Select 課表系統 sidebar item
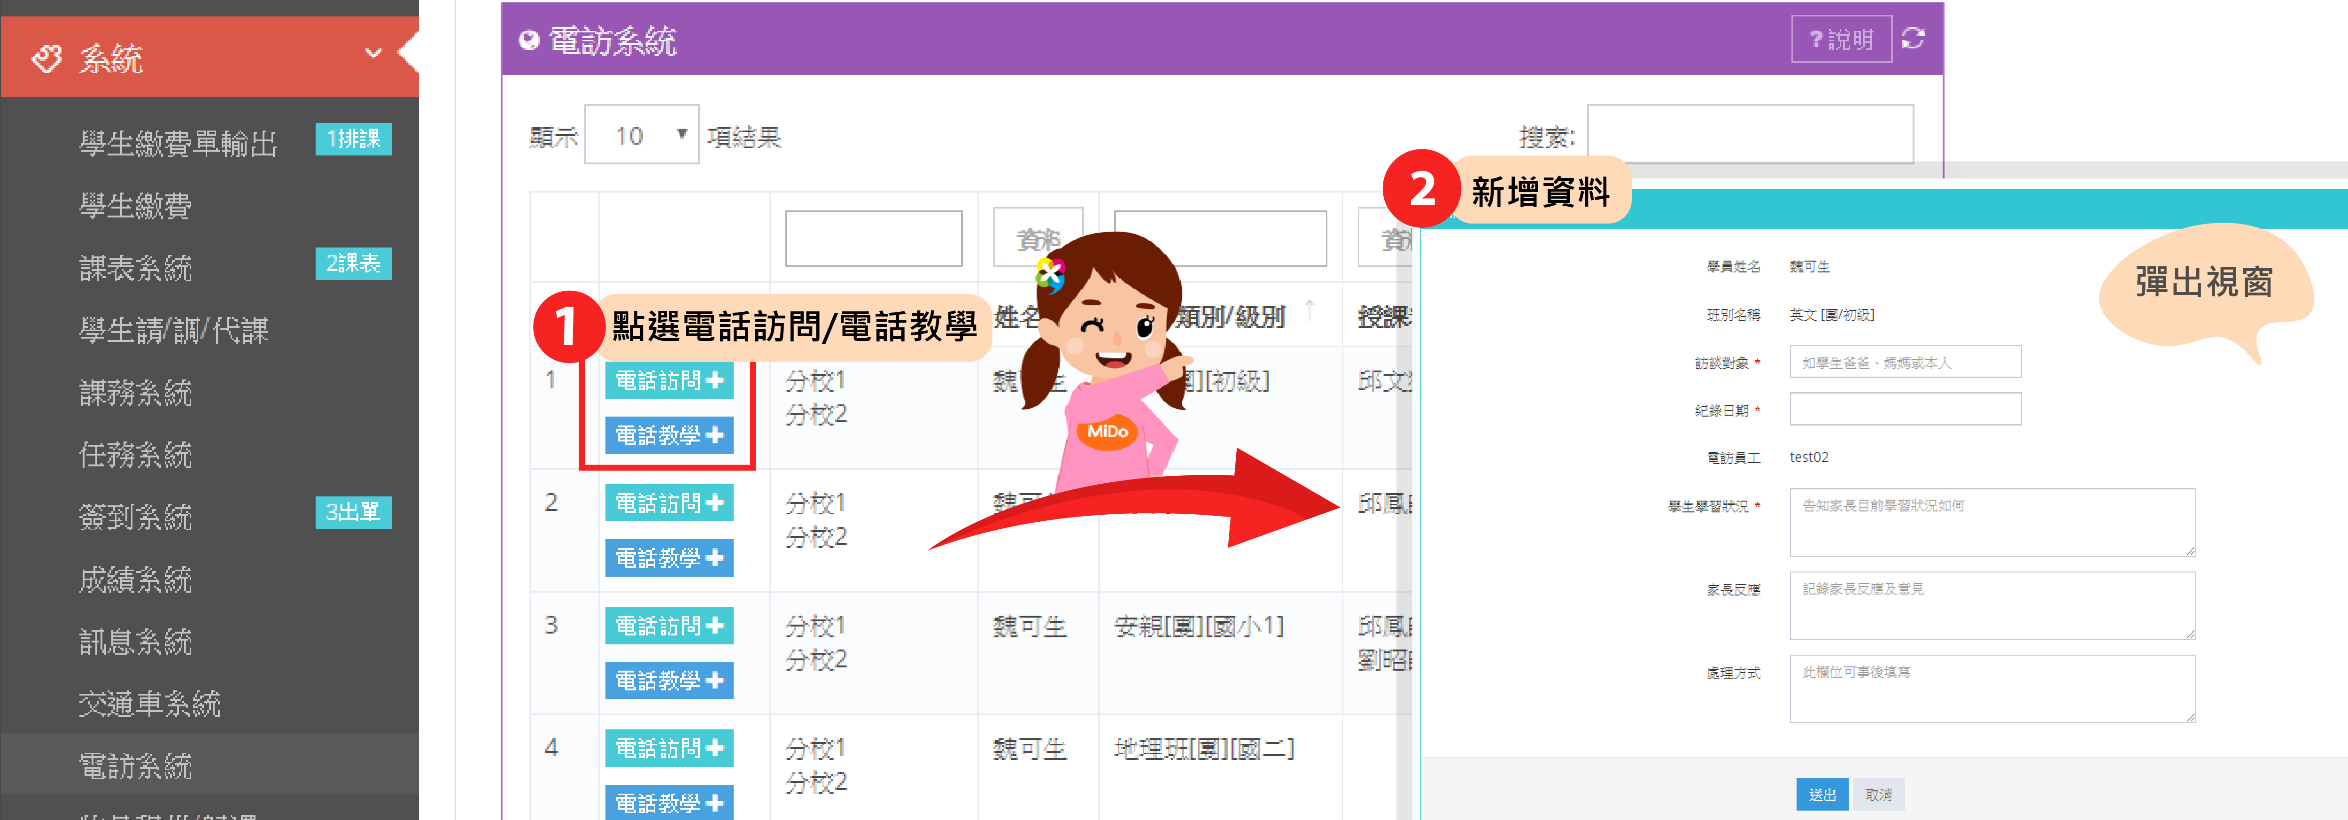Screen dimensions: 2348x820 coord(135,268)
